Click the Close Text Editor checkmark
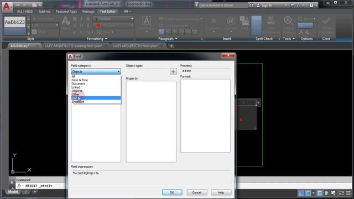 (x=326, y=22)
